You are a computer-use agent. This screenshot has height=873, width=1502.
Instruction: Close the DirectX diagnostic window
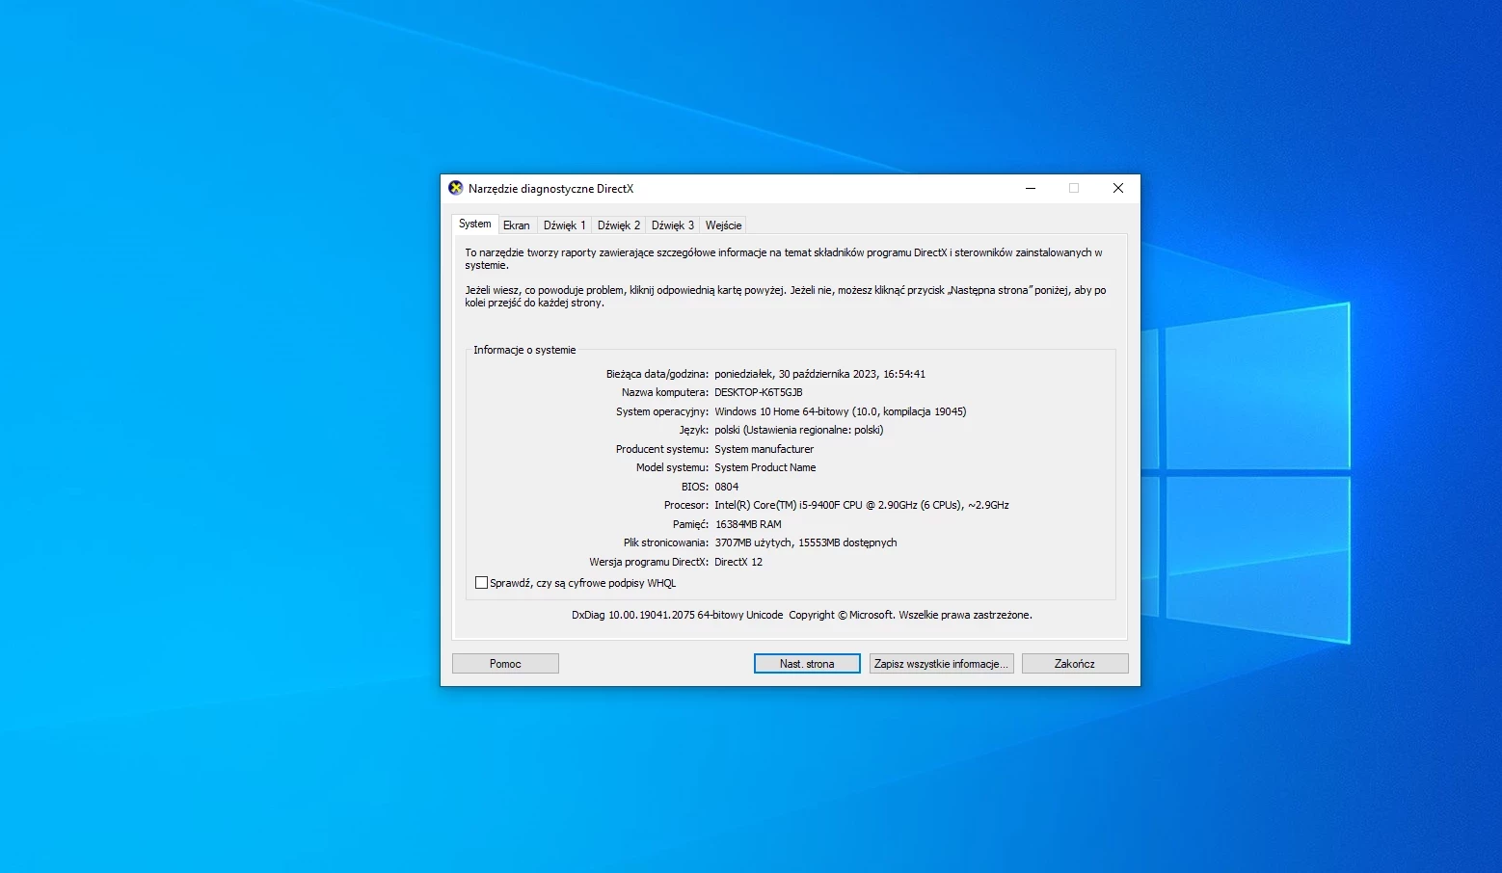point(1118,189)
